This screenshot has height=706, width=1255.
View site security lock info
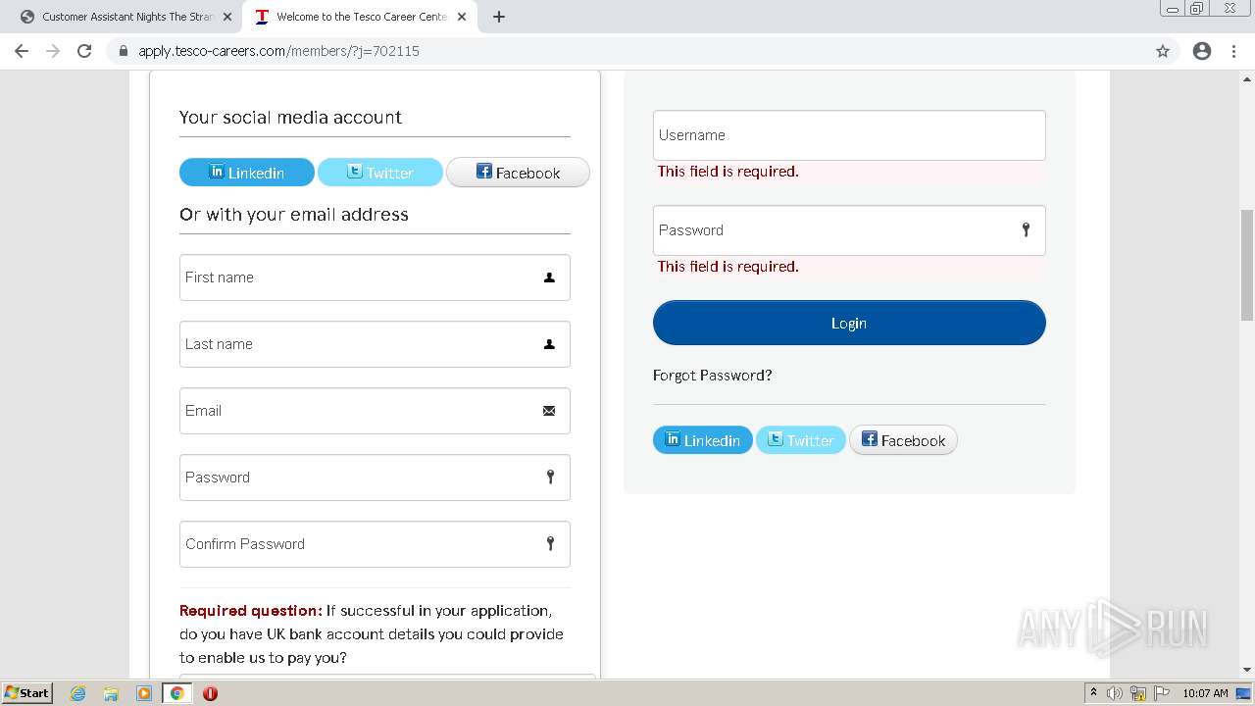click(124, 51)
